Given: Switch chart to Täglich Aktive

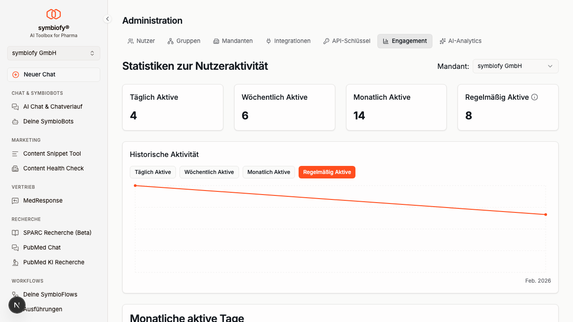Looking at the screenshot, I should [x=153, y=172].
